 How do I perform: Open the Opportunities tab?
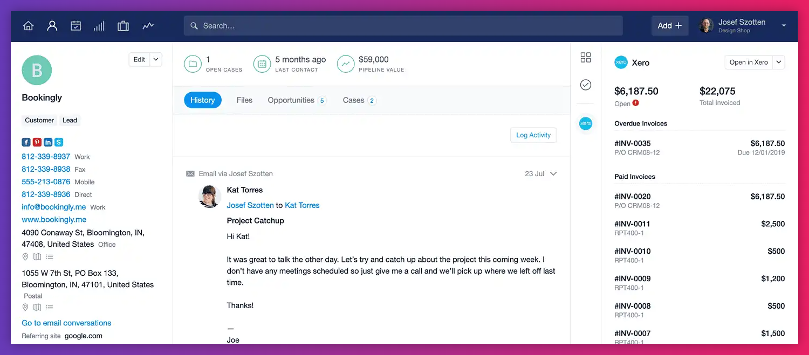297,100
